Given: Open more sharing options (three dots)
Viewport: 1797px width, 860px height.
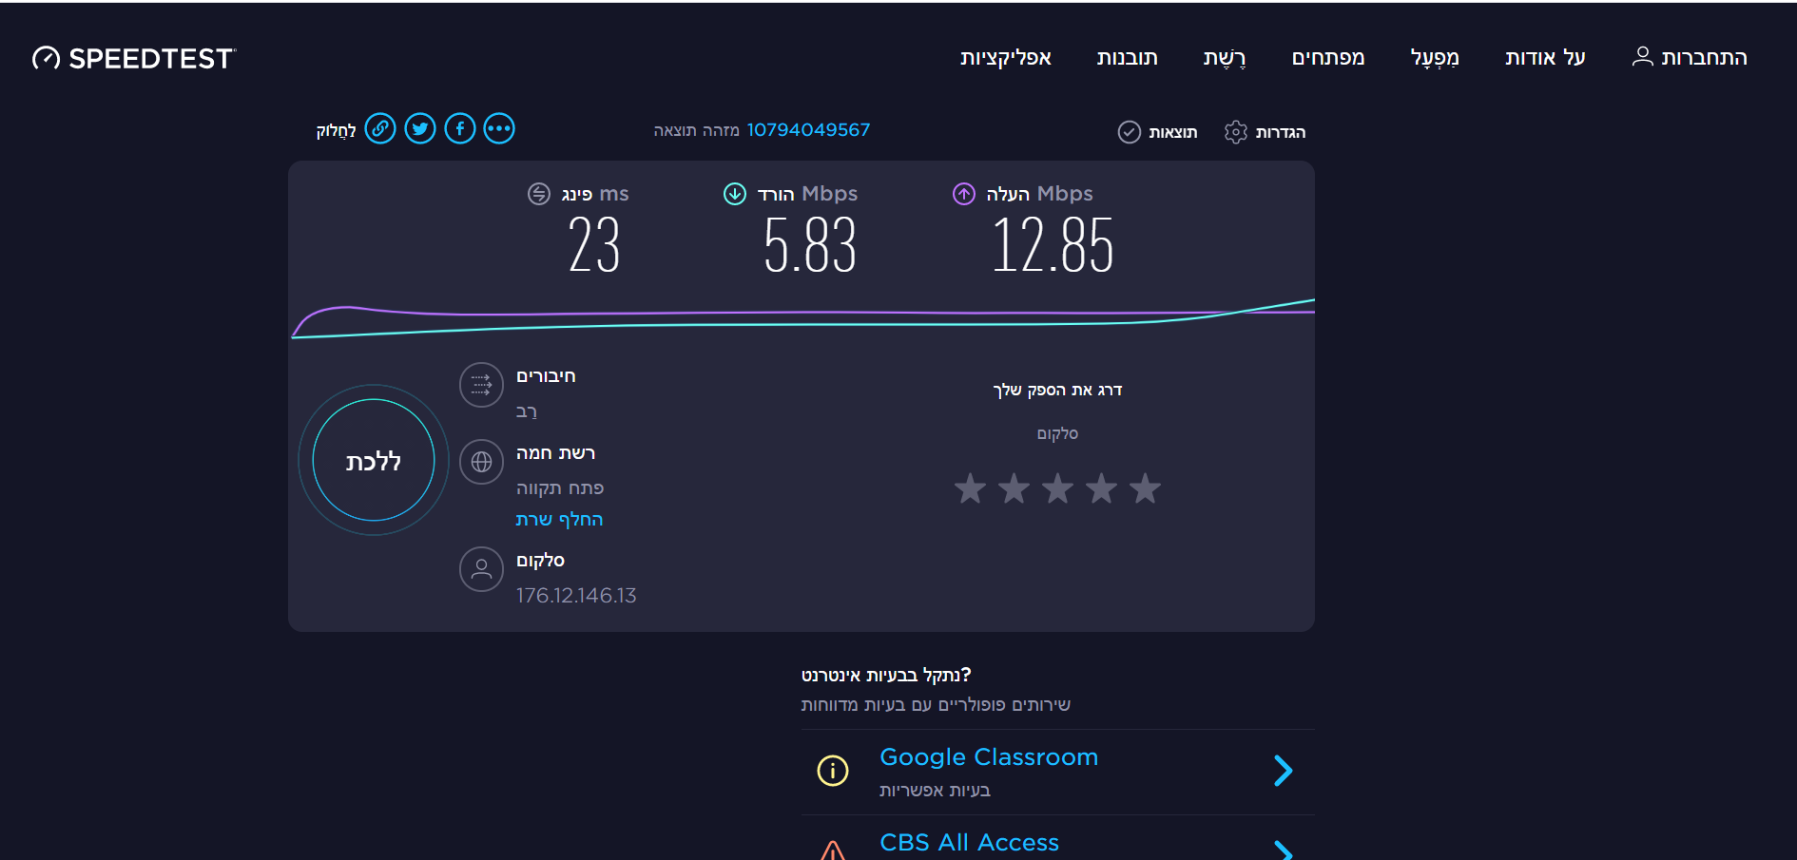Looking at the screenshot, I should [x=499, y=128].
